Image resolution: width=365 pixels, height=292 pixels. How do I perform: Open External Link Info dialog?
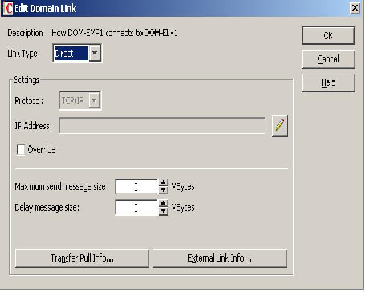(220, 258)
